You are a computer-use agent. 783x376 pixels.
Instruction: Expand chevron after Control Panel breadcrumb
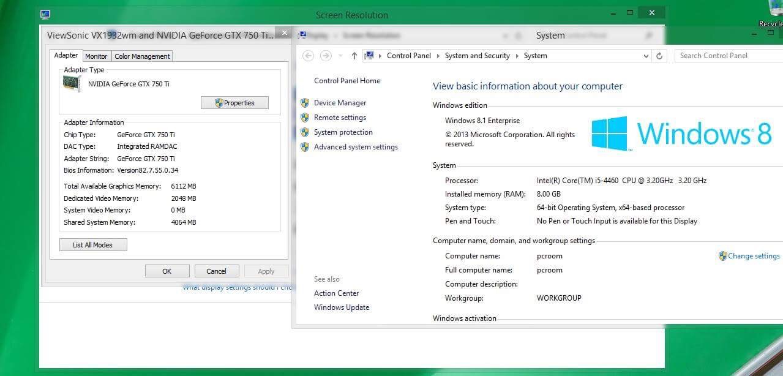tap(438, 56)
